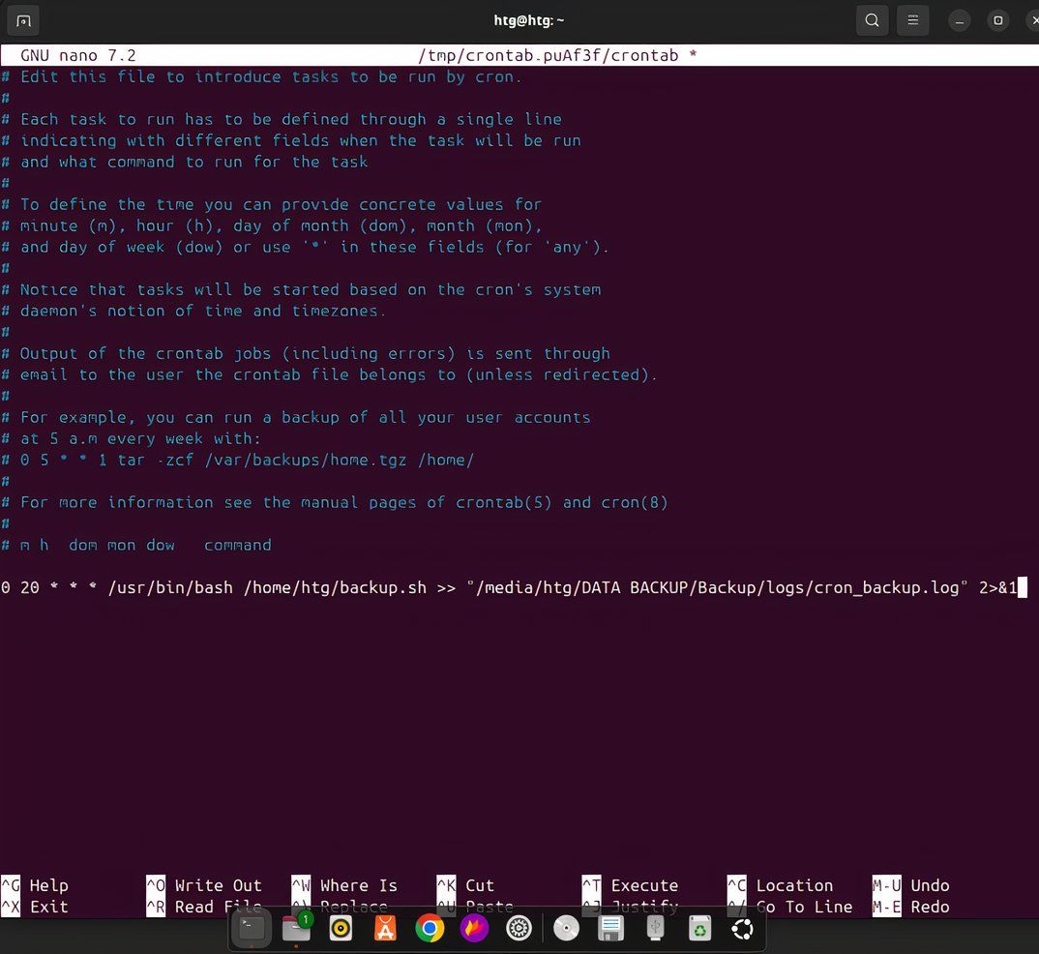The height and width of the screenshot is (954, 1039).
Task: Launch Firefox from the dock
Action: [474, 927]
